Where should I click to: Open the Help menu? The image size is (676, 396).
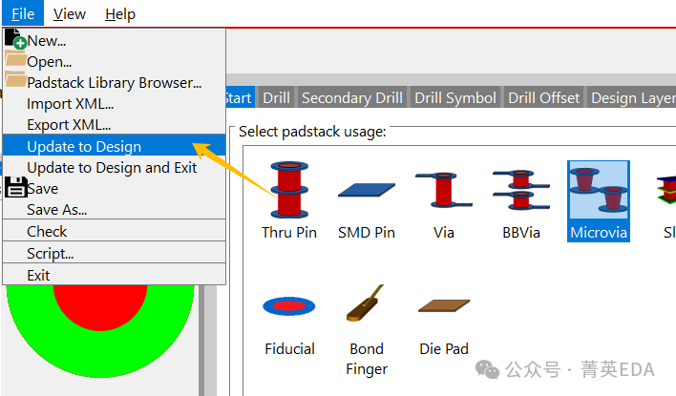pyautogui.click(x=120, y=13)
